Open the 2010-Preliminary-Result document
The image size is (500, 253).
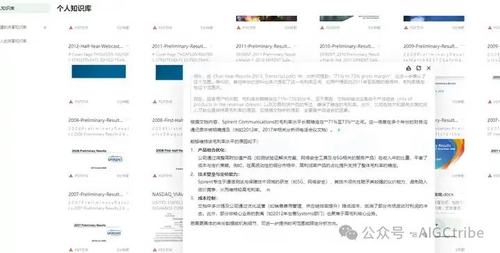(347, 46)
